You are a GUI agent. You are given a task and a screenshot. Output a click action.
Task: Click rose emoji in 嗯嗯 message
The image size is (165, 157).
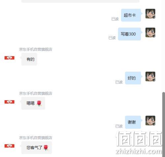(x=39, y=103)
